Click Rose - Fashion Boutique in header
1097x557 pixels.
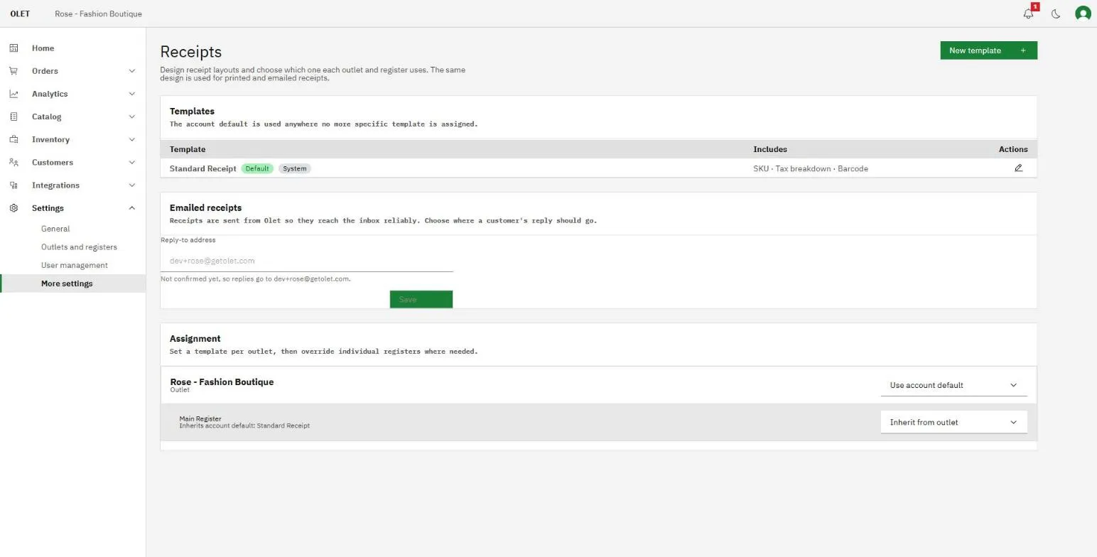click(x=98, y=13)
